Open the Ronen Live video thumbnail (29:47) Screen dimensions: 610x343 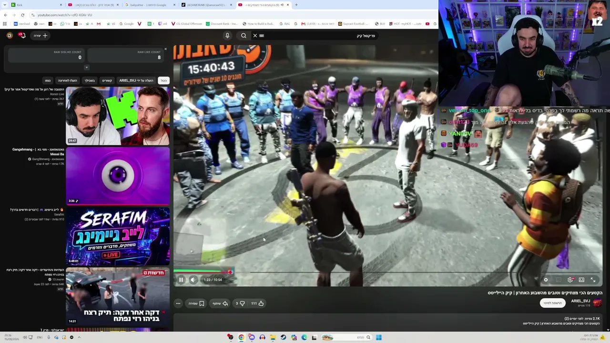click(x=118, y=116)
